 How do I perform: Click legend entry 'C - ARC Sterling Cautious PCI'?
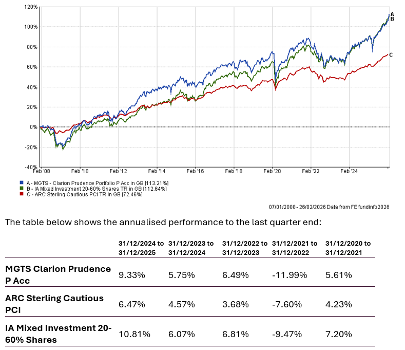[x=82, y=193]
